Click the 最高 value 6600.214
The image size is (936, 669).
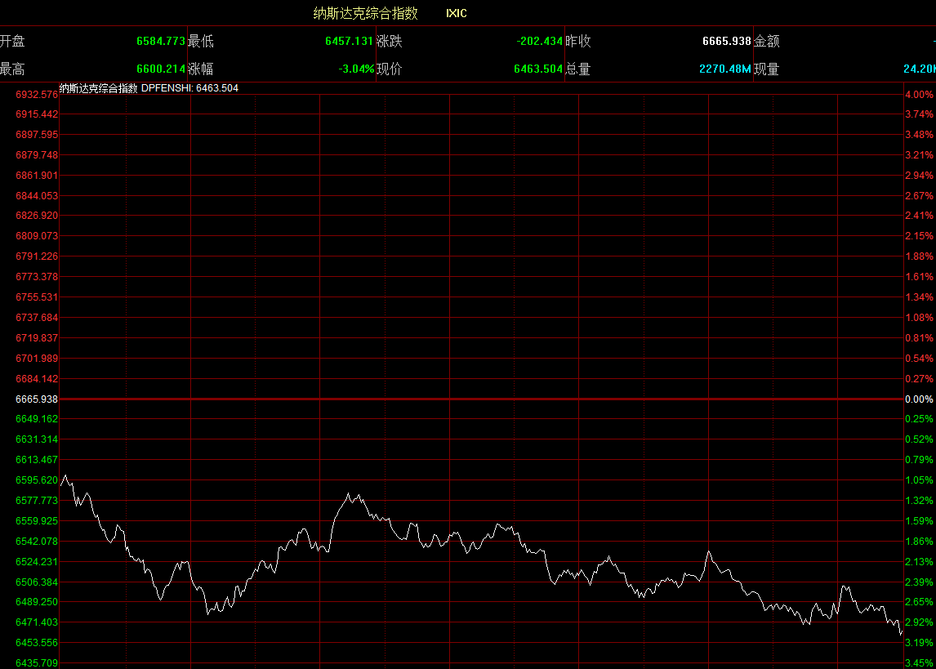click(x=160, y=69)
